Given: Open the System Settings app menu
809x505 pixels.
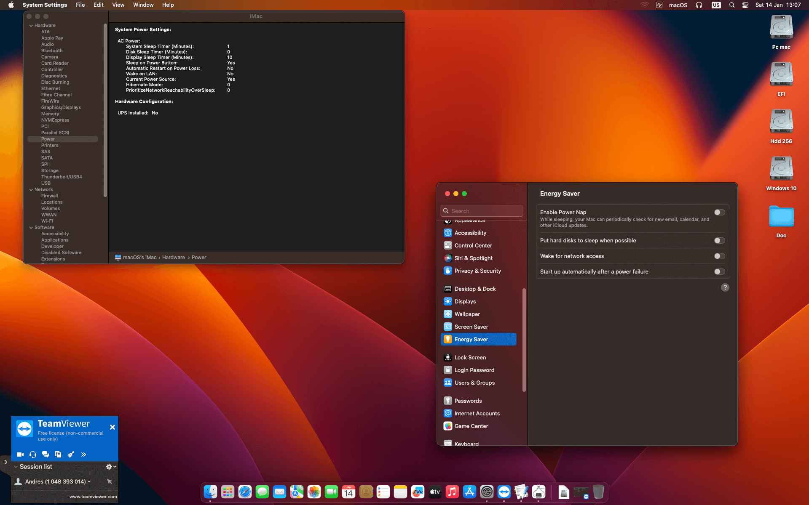Looking at the screenshot, I should pyautogui.click(x=45, y=5).
